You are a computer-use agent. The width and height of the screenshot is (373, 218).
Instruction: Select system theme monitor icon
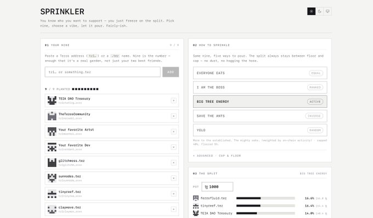point(327,11)
